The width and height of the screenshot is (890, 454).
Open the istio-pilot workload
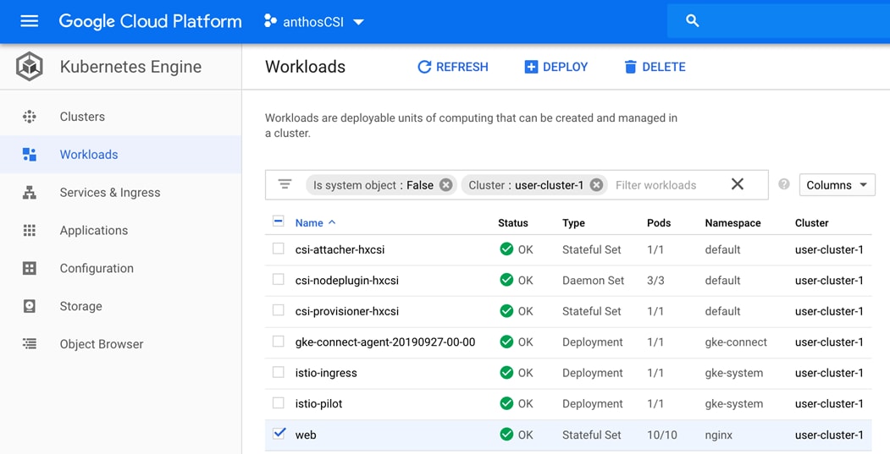(319, 403)
